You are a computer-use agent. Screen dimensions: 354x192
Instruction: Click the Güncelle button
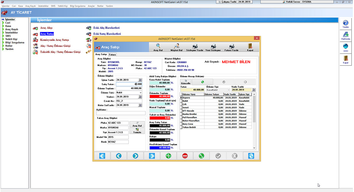(x=186, y=82)
